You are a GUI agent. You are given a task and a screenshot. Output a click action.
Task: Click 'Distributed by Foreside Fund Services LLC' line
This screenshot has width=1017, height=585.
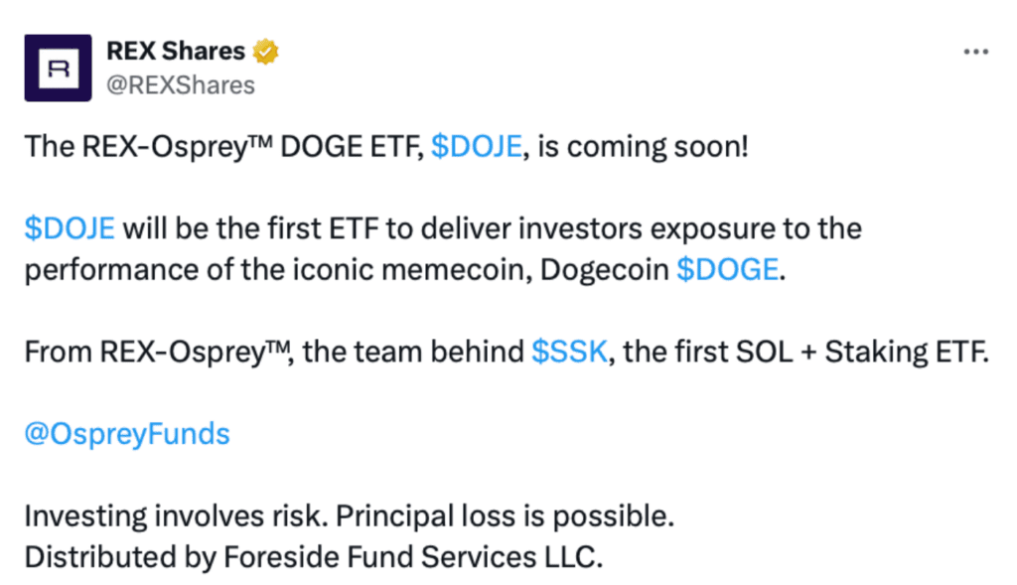tap(313, 558)
